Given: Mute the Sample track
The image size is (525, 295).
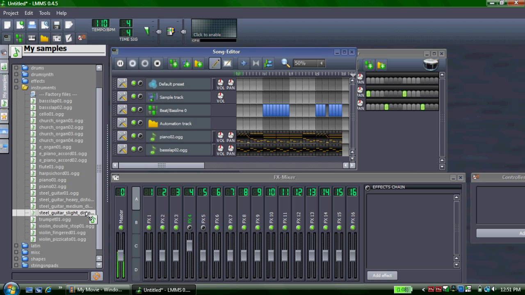Looking at the screenshot, I should coord(133,97).
